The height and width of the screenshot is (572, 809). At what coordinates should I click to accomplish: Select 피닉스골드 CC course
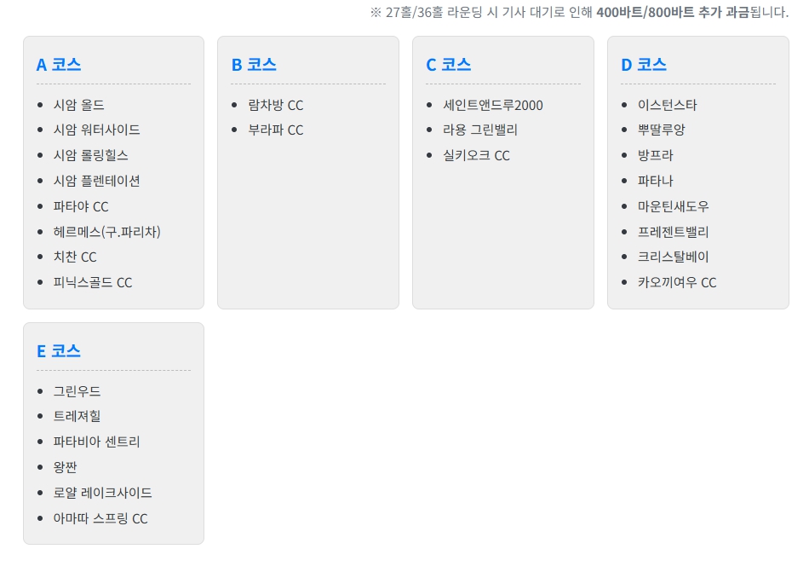tap(93, 283)
